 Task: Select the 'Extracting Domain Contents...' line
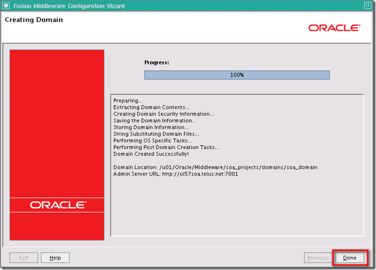tap(151, 107)
